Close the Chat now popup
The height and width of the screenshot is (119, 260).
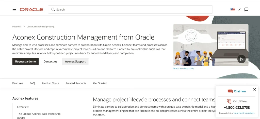pyautogui.click(x=255, y=89)
